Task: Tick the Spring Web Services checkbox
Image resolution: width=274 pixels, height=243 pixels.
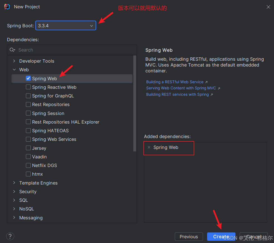Action: [28, 139]
